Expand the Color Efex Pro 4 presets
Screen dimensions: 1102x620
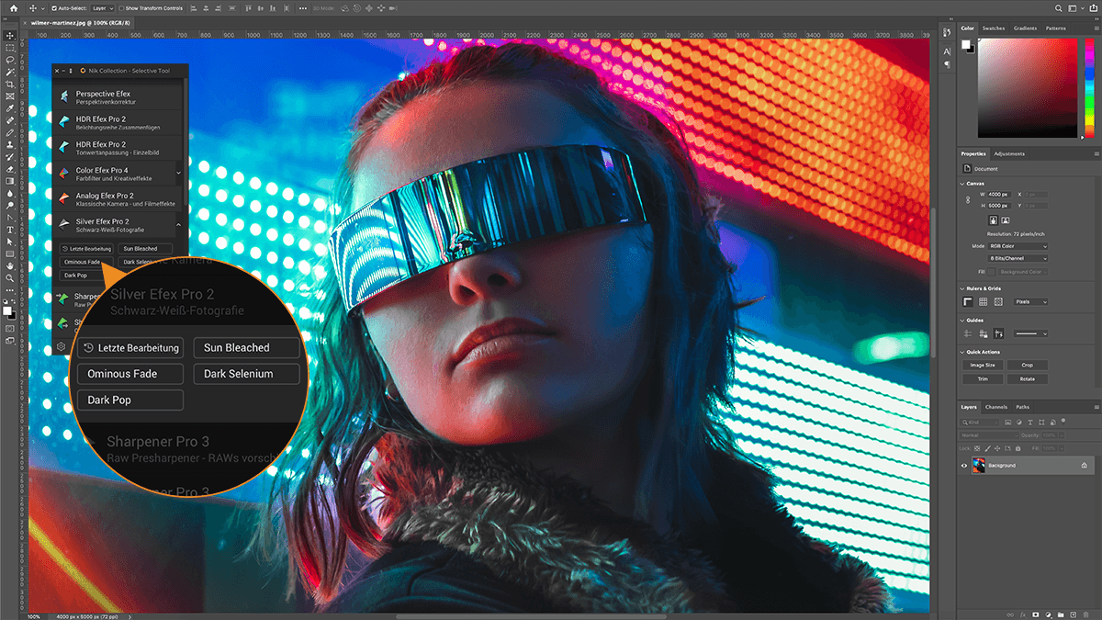tap(178, 172)
